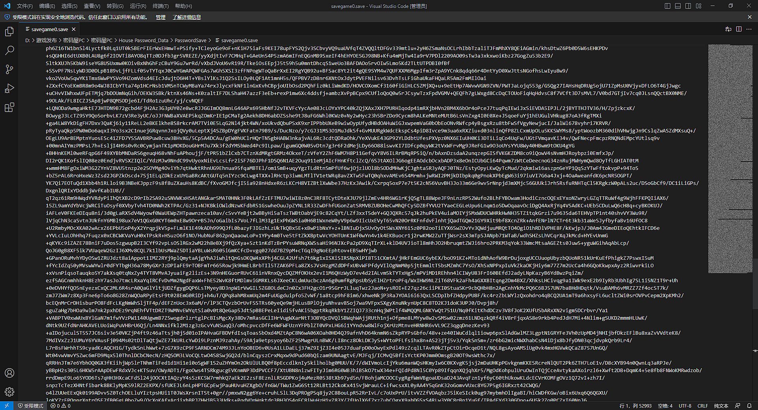758x410 pixels.
Task: Click the minimap to jump in file
Action: 730,158
